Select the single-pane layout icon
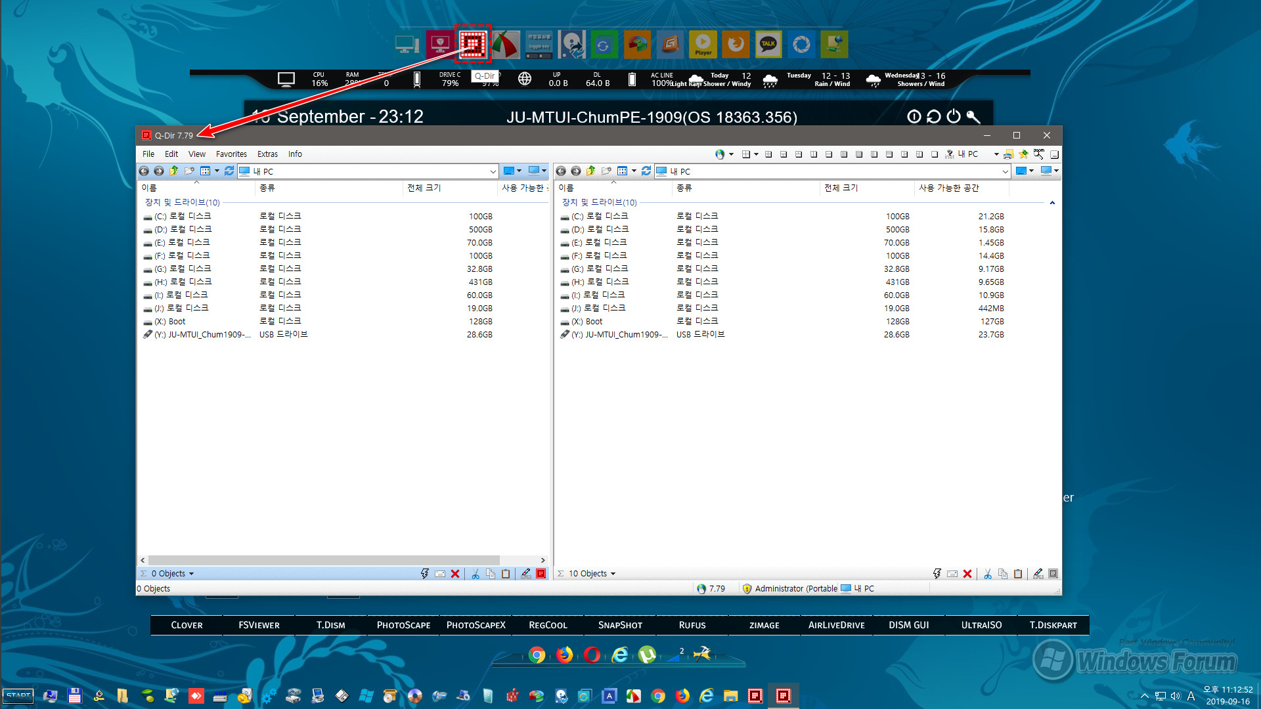This screenshot has width=1261, height=709. pos(935,154)
